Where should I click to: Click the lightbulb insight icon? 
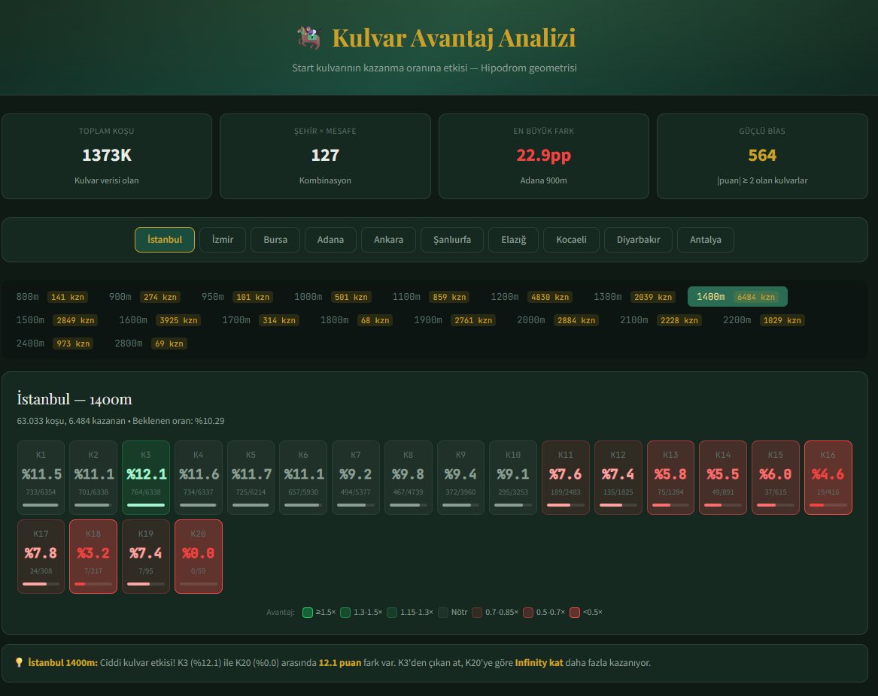pos(19,662)
